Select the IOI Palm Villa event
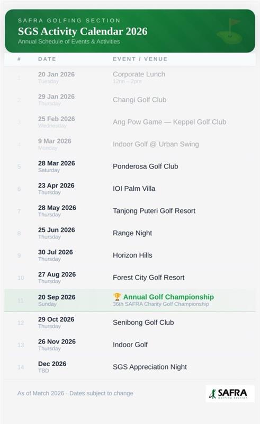This screenshot has height=424, width=260. coord(130,189)
